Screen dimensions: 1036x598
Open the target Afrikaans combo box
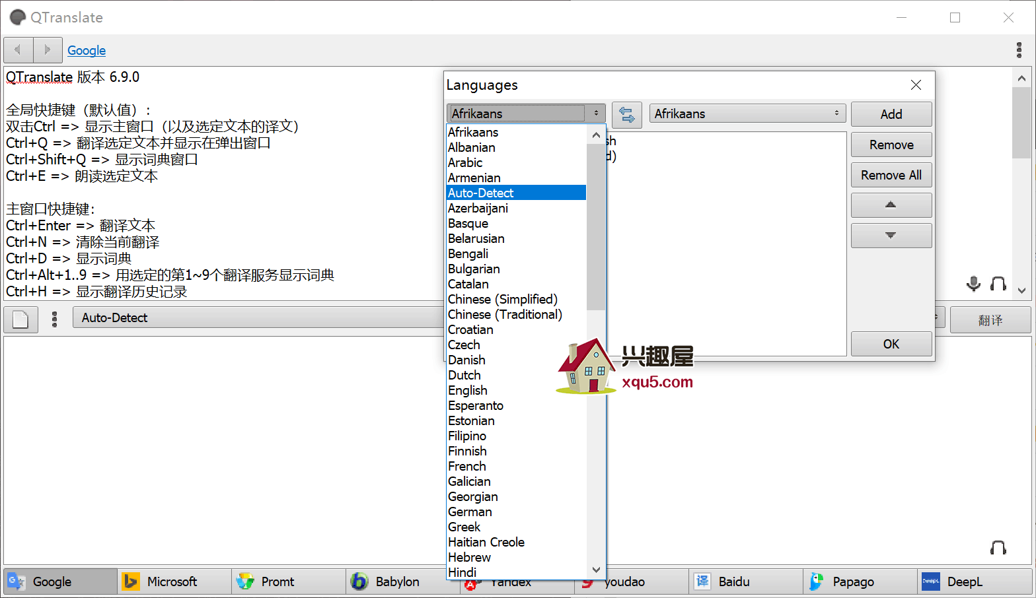tap(747, 114)
